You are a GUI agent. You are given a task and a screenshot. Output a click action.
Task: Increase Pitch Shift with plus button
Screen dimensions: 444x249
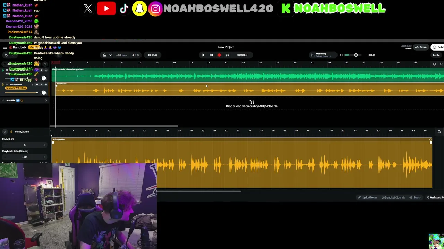coord(44,145)
